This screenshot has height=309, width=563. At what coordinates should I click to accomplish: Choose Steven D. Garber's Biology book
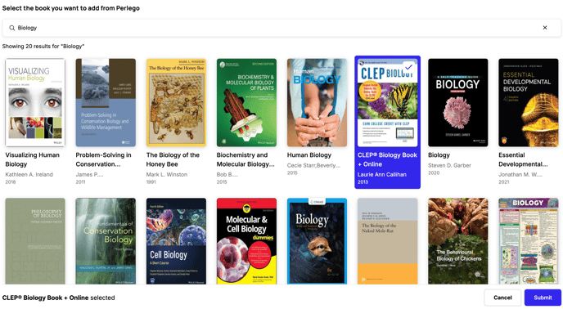(x=457, y=103)
